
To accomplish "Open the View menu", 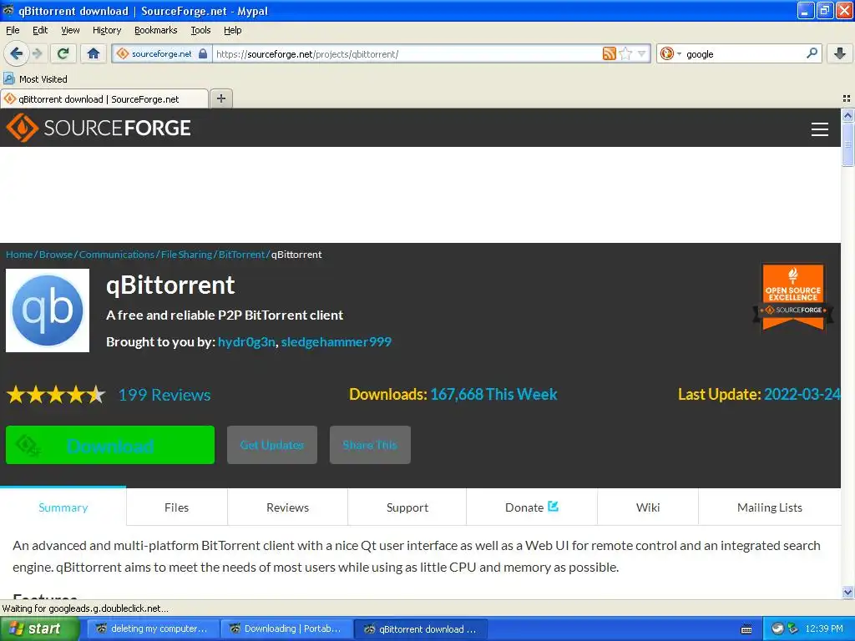I will coord(70,30).
